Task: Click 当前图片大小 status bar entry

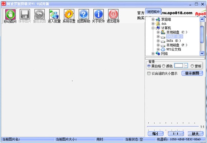Action: 66,139
